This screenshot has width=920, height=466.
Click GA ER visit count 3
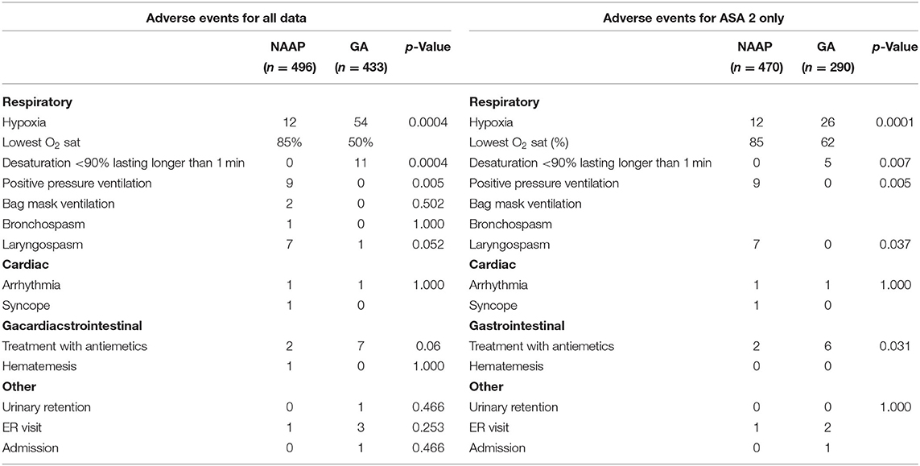[361, 427]
